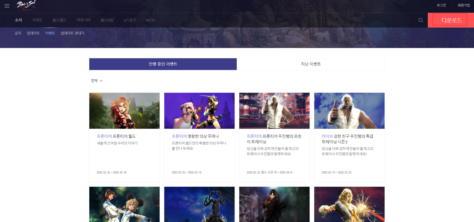Click the red 다운로드 download button

pyautogui.click(x=451, y=20)
